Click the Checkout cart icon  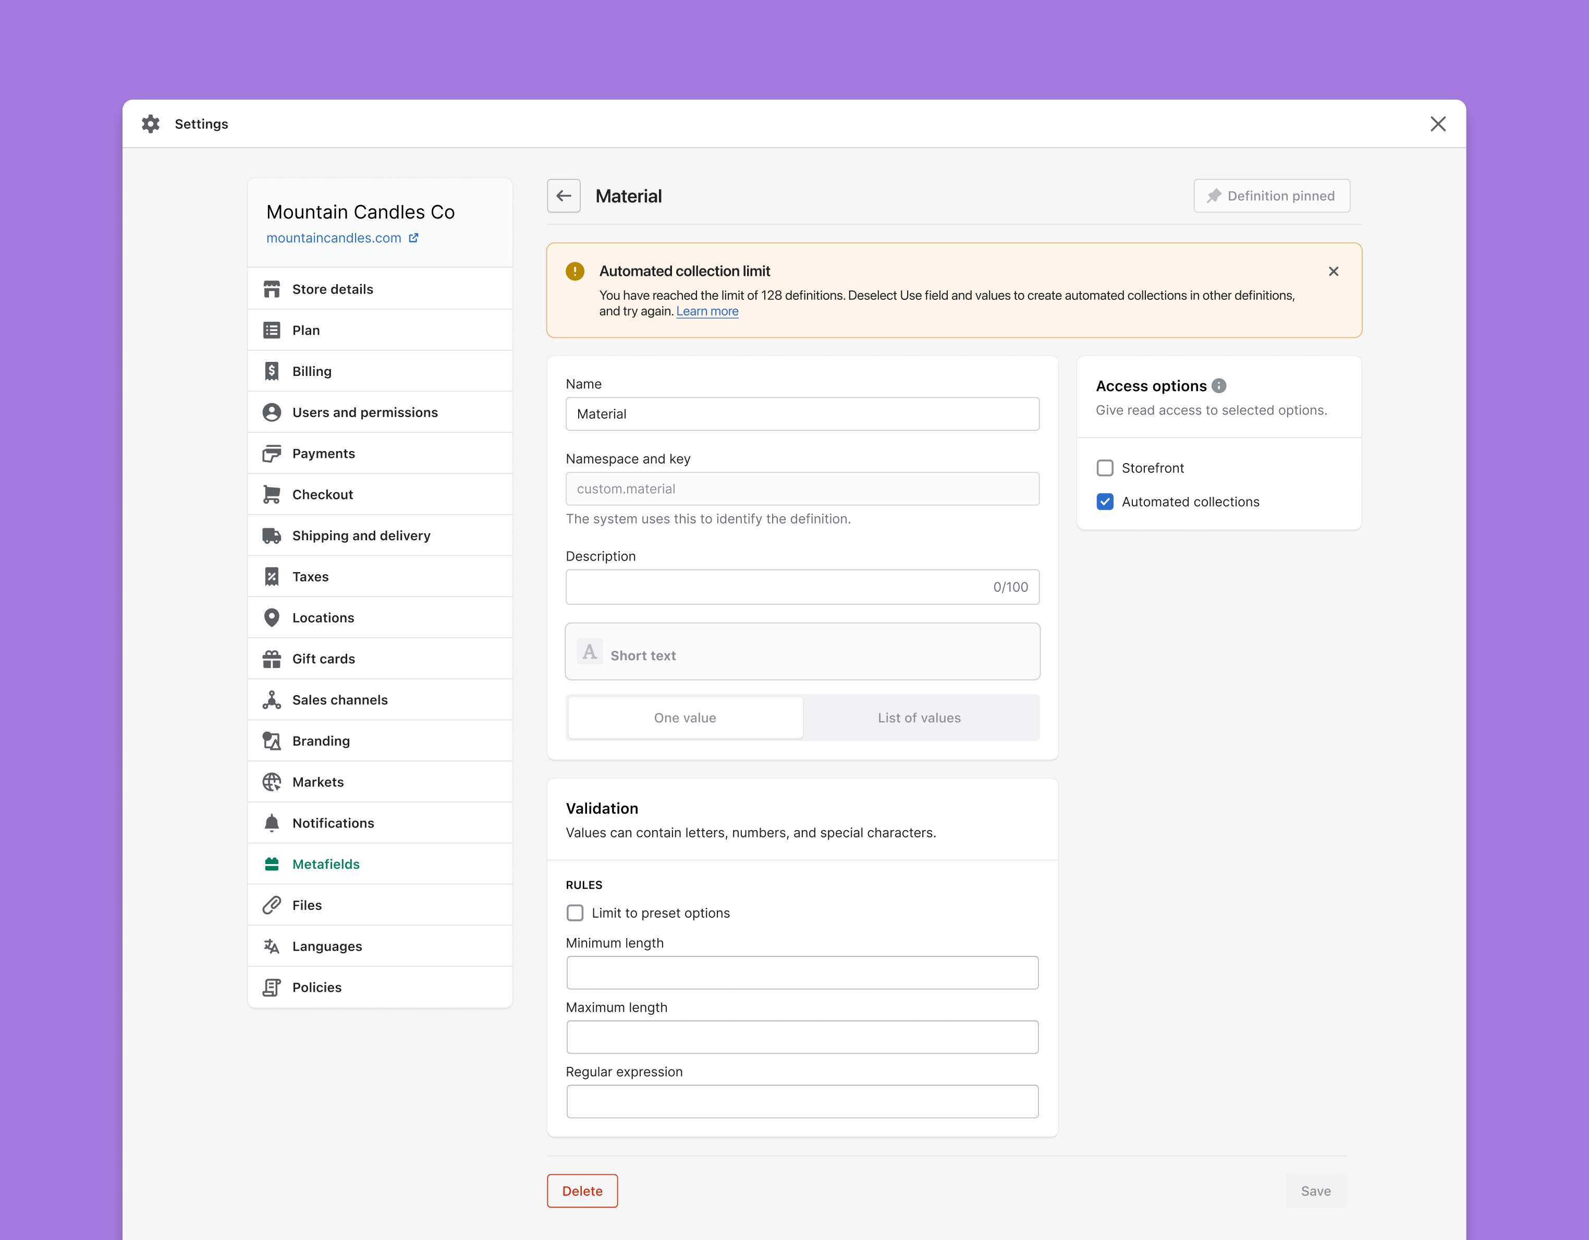272,495
